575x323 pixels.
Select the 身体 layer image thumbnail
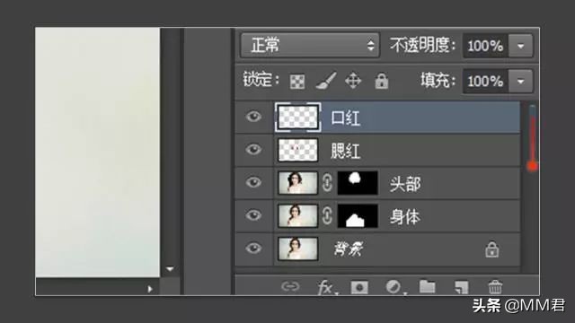pos(297,215)
